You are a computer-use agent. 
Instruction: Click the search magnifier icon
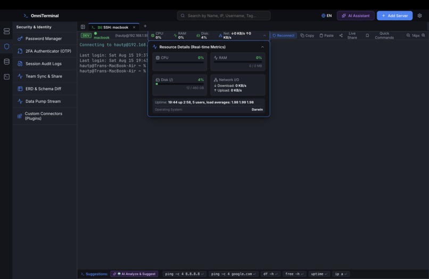click(x=183, y=15)
